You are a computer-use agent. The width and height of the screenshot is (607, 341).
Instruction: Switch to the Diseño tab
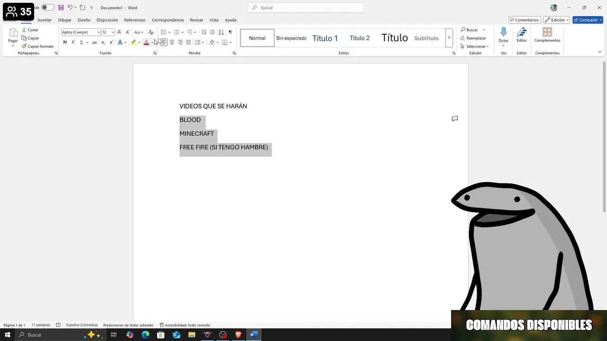coord(84,20)
